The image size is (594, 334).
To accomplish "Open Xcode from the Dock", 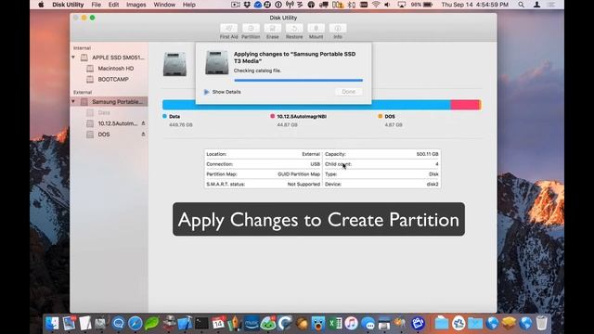I will 185,323.
